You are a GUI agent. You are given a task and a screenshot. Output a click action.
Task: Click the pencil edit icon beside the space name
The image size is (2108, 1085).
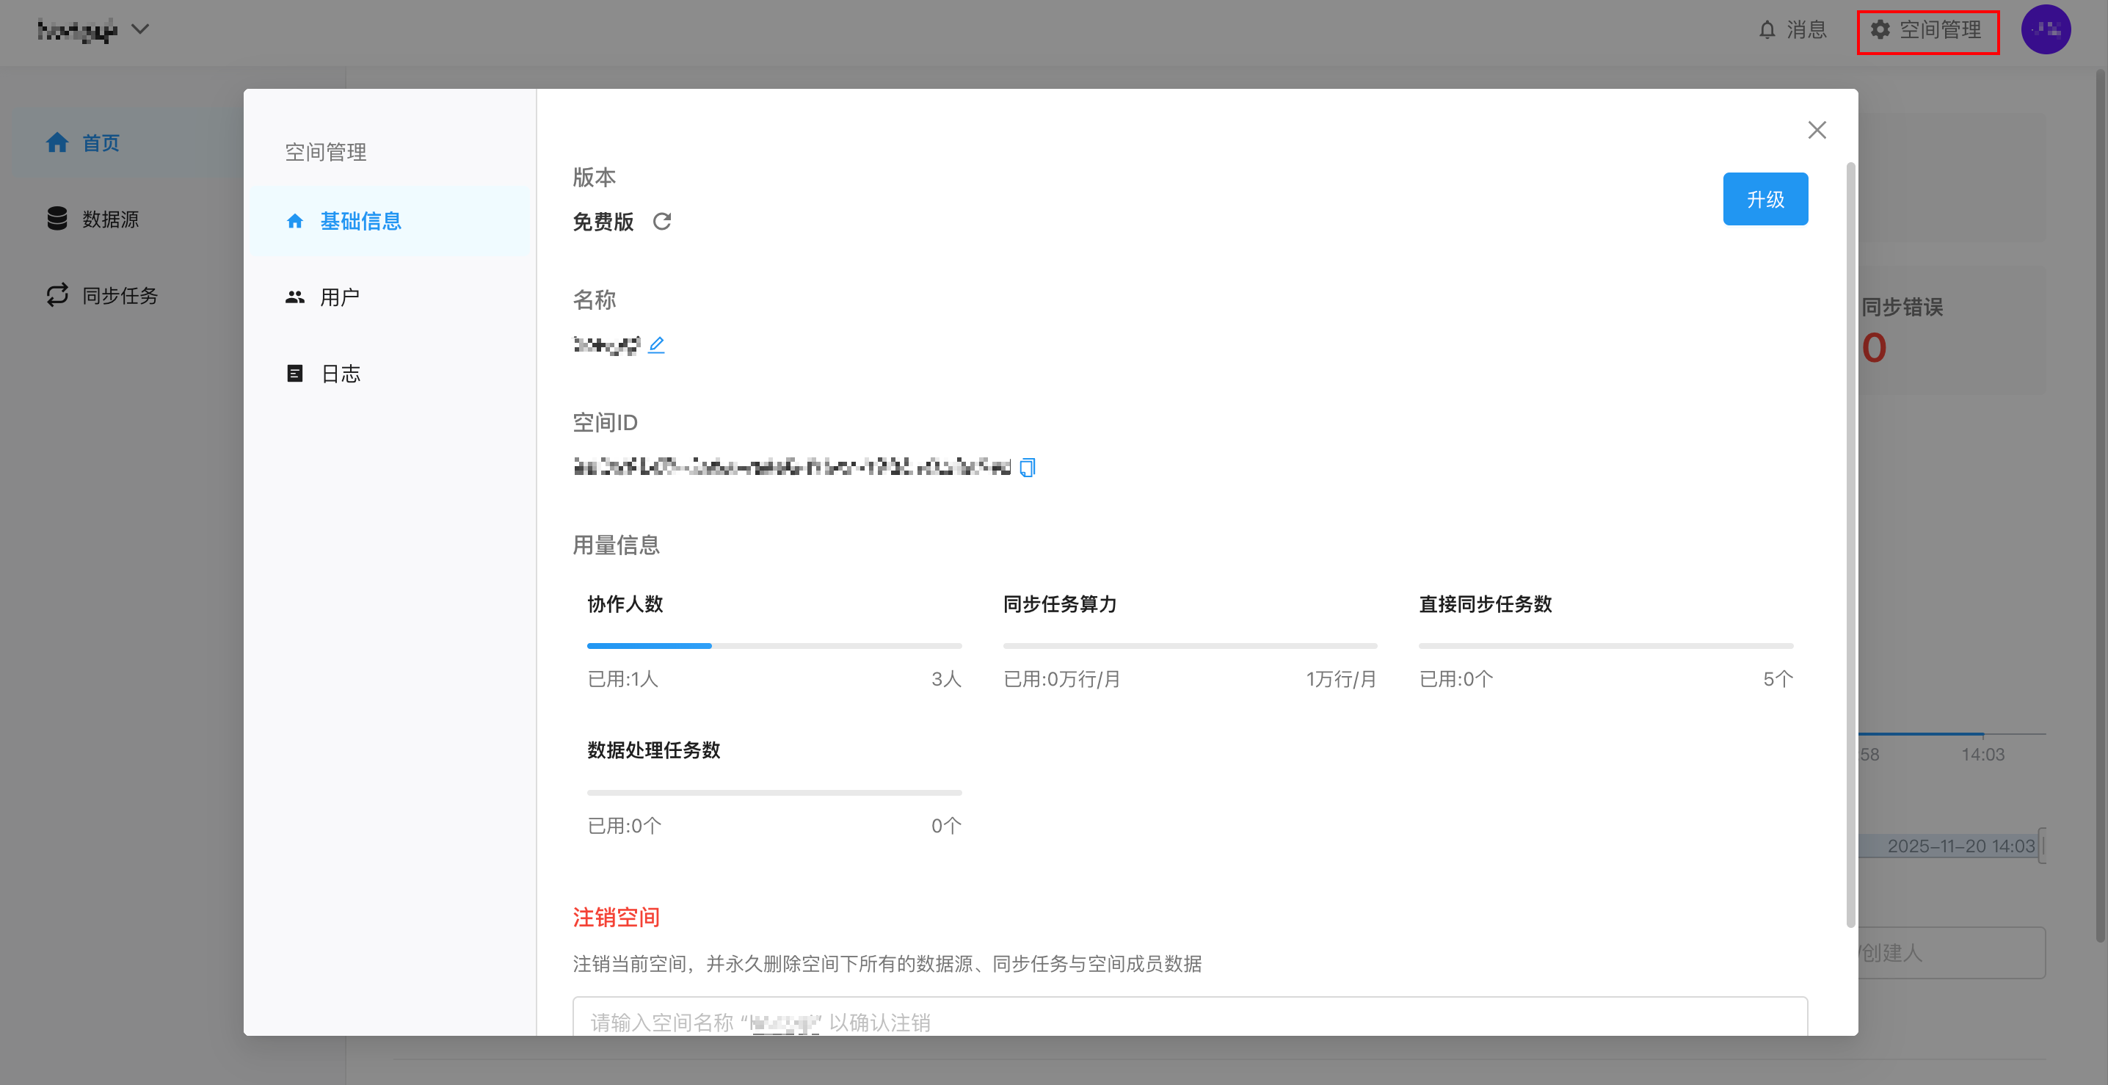point(656,344)
